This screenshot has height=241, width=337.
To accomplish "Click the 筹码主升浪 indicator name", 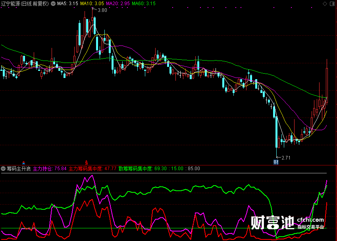I will [19, 169].
